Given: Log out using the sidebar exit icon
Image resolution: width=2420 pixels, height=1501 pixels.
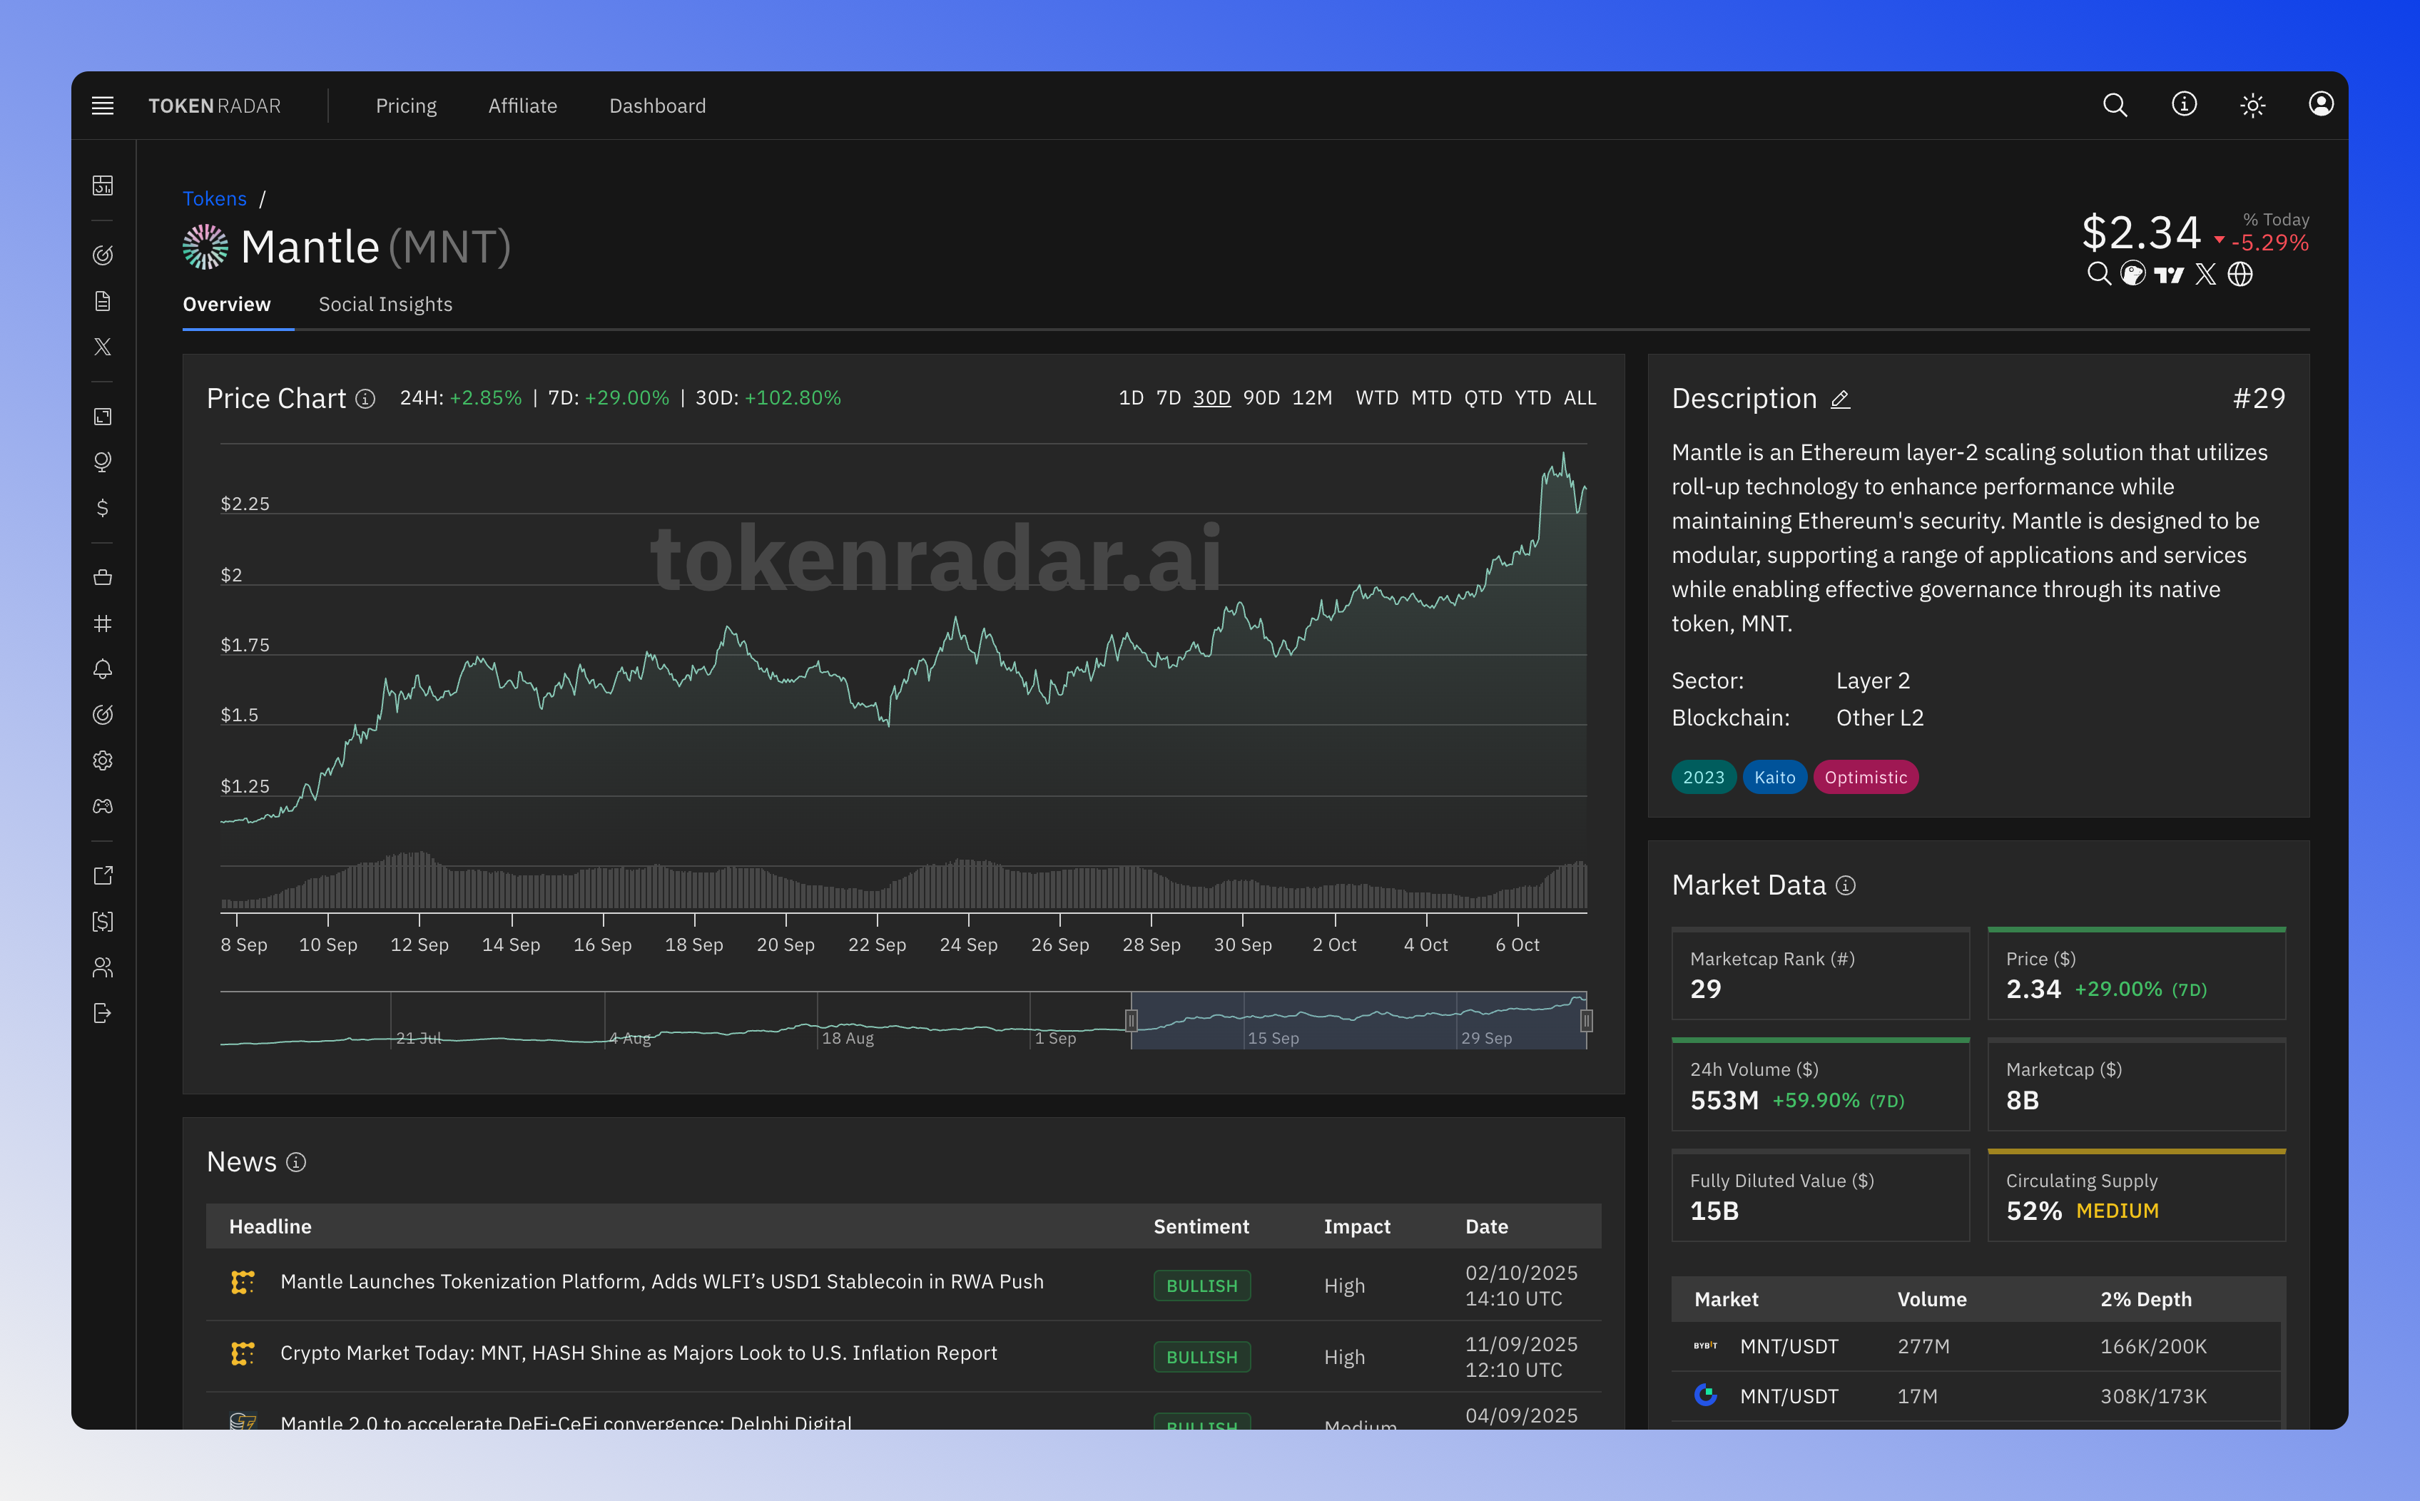Looking at the screenshot, I should point(102,1014).
